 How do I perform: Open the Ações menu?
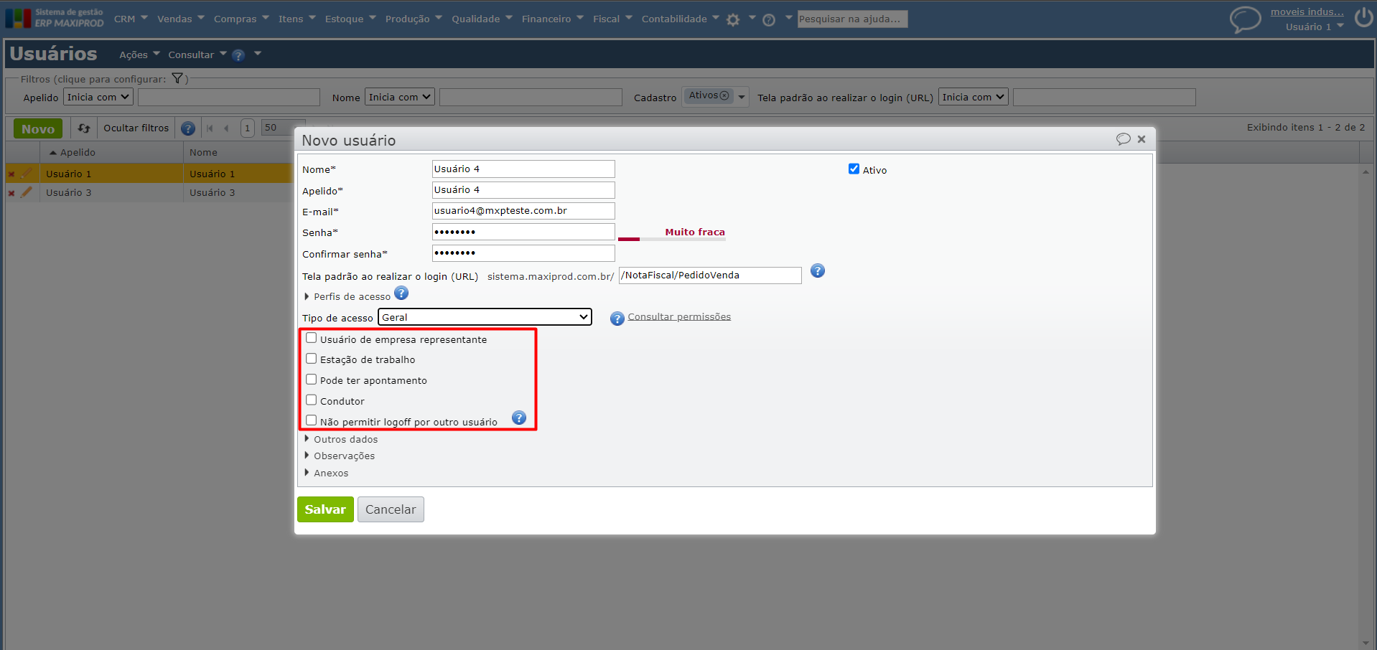(139, 55)
